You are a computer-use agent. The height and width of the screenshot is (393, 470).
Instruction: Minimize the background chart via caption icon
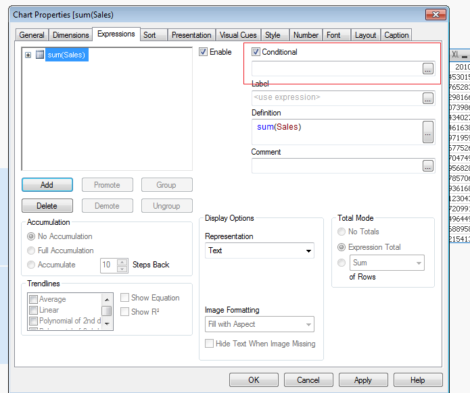(x=465, y=55)
